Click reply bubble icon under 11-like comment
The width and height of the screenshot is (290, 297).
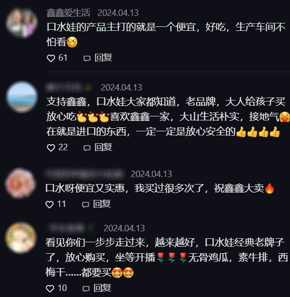(86, 204)
